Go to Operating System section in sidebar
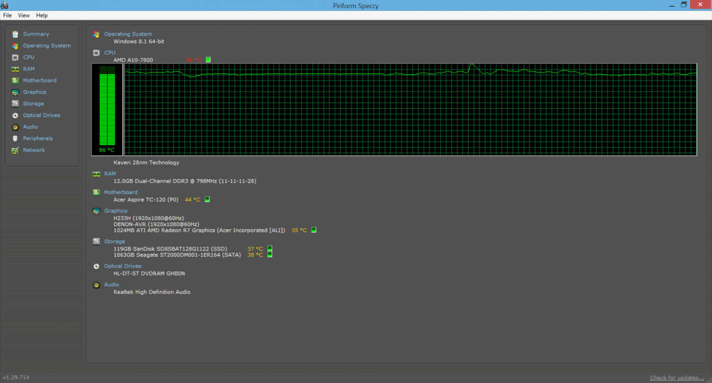Image resolution: width=712 pixels, height=383 pixels. pos(47,45)
